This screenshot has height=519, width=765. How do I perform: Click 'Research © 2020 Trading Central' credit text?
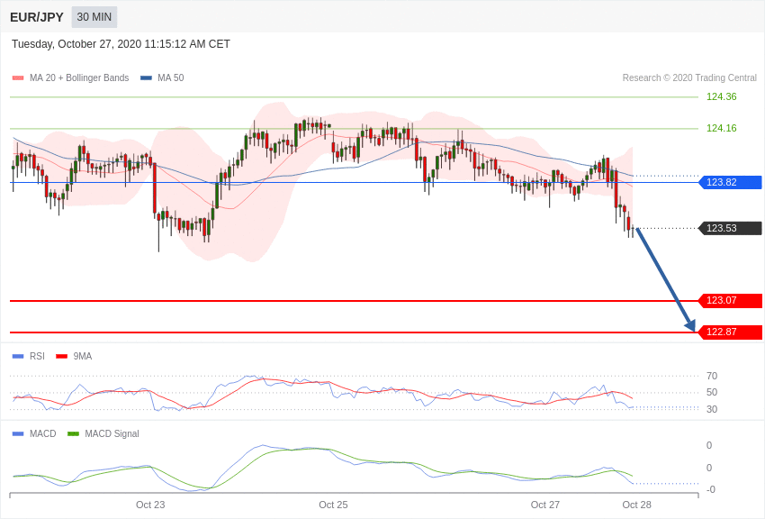689,77
